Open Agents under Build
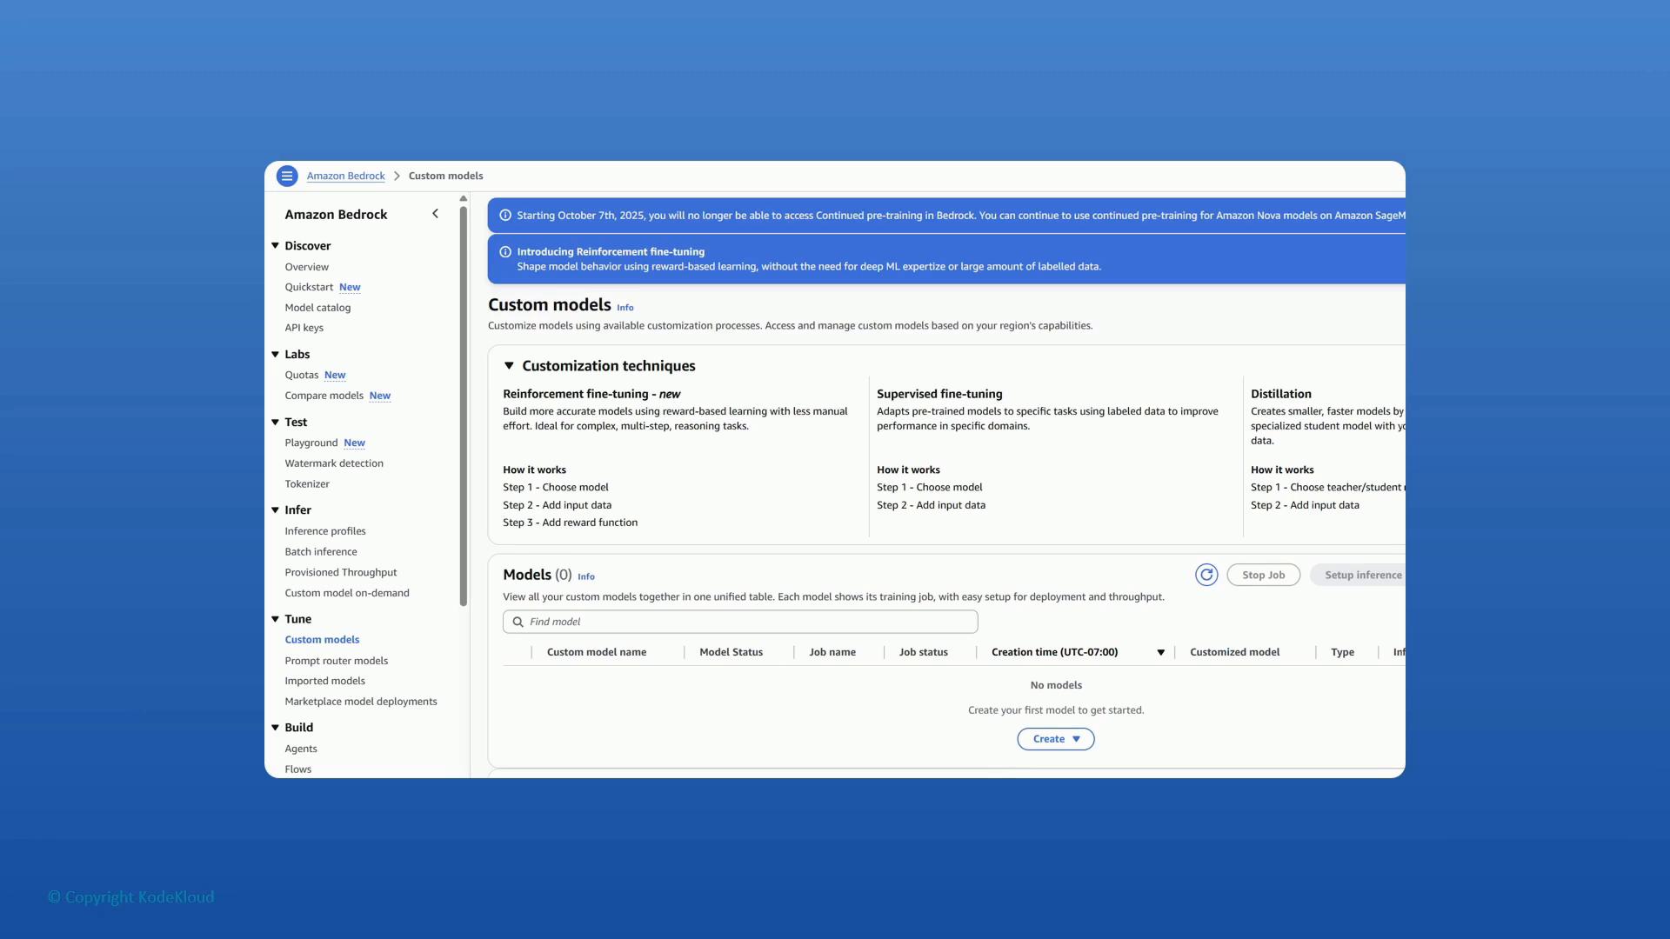The width and height of the screenshot is (1670, 939). coord(301,749)
